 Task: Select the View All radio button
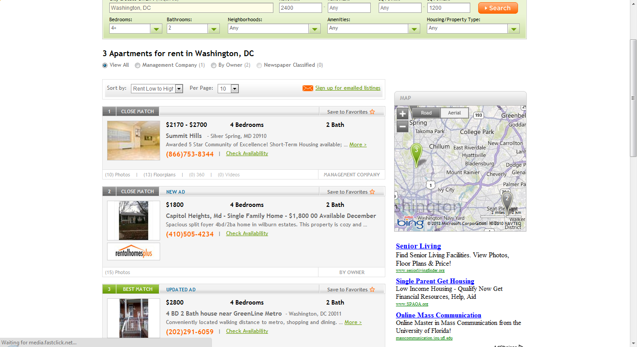[105, 65]
